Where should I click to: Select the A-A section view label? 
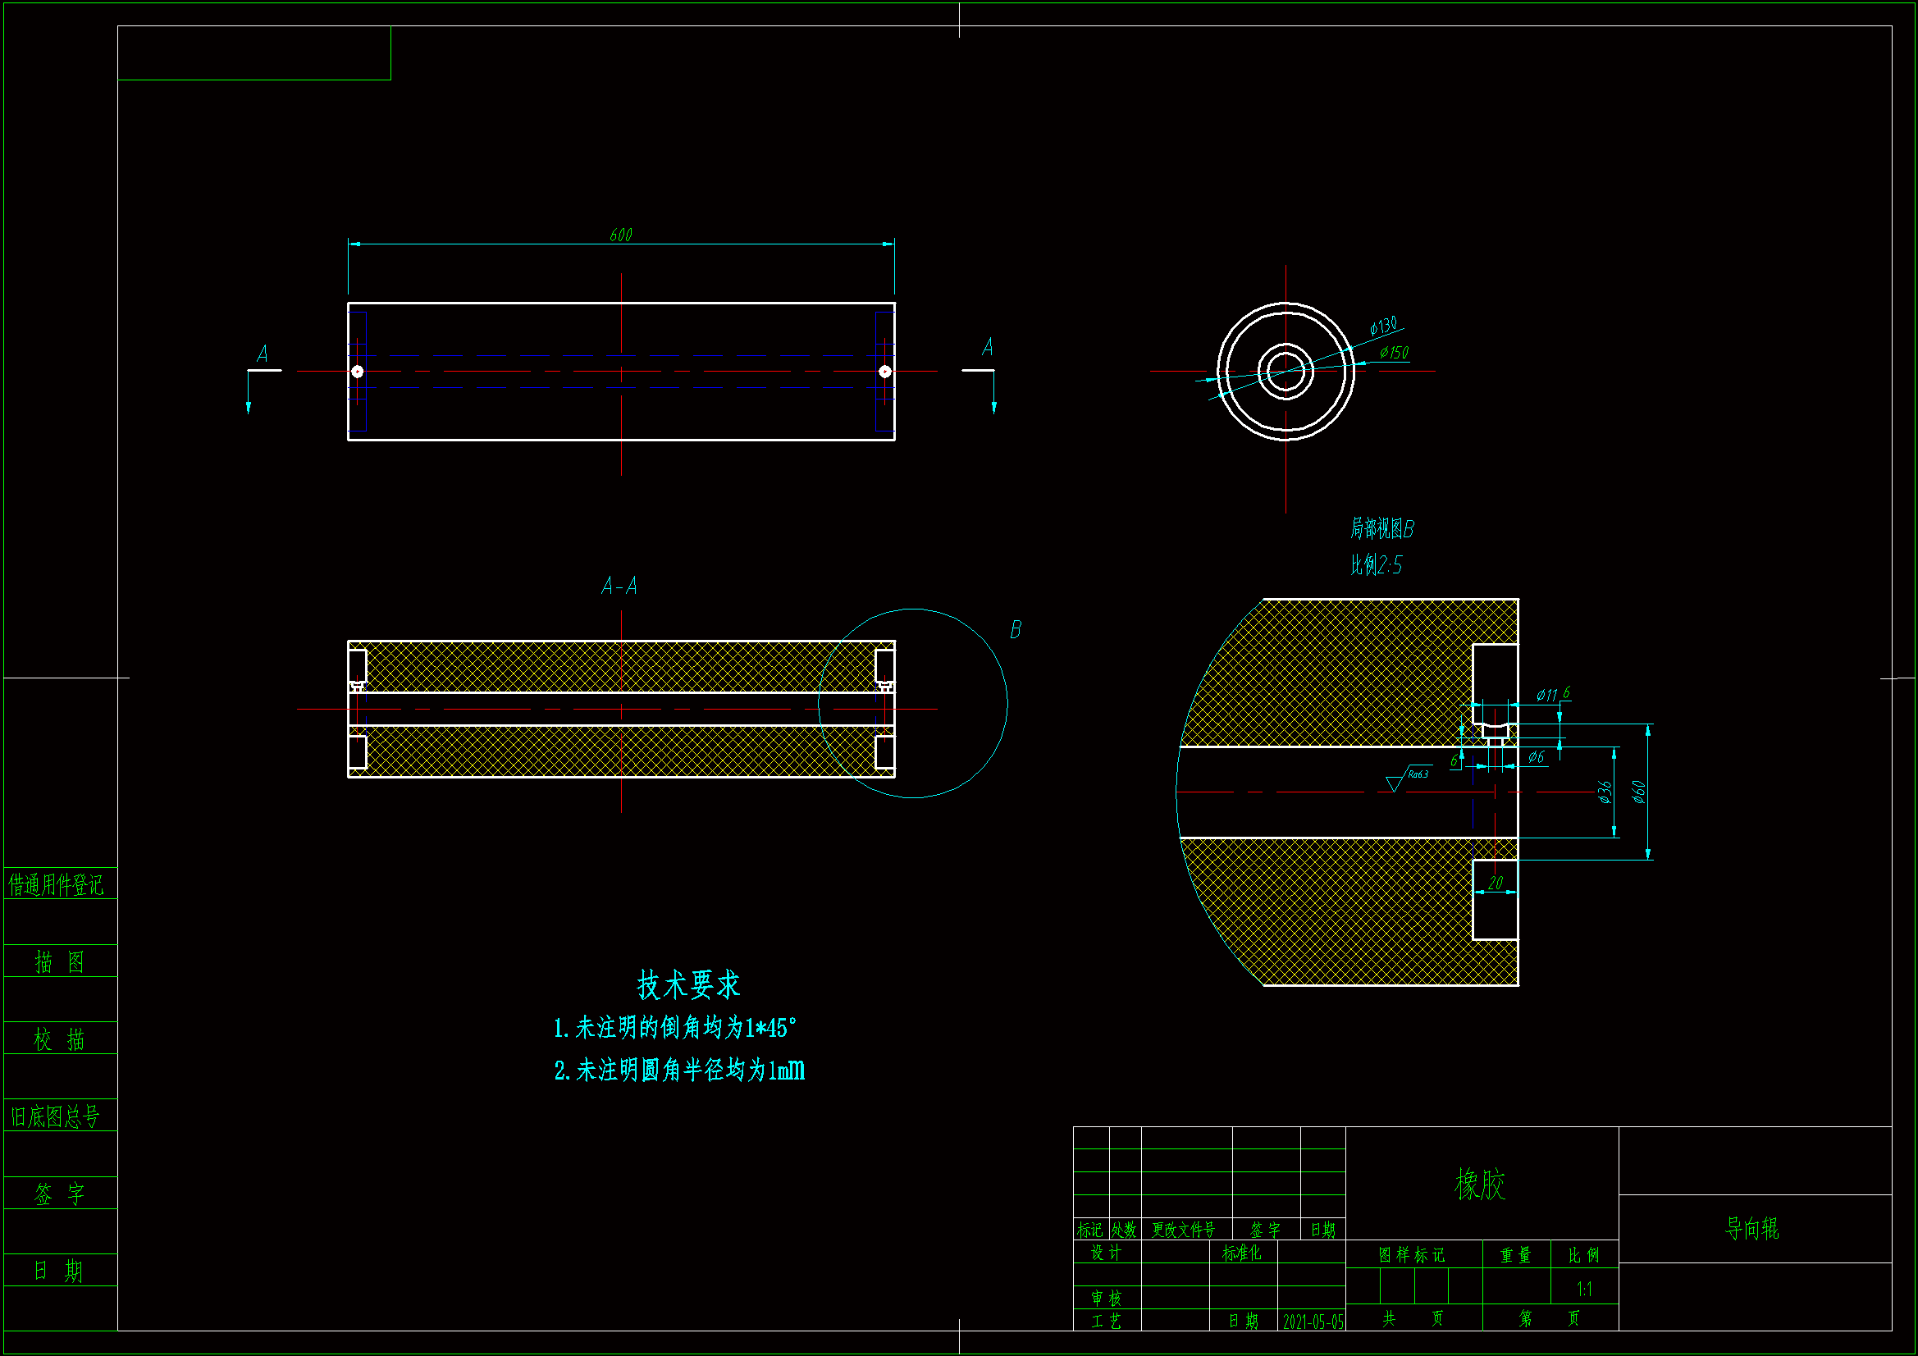[619, 586]
